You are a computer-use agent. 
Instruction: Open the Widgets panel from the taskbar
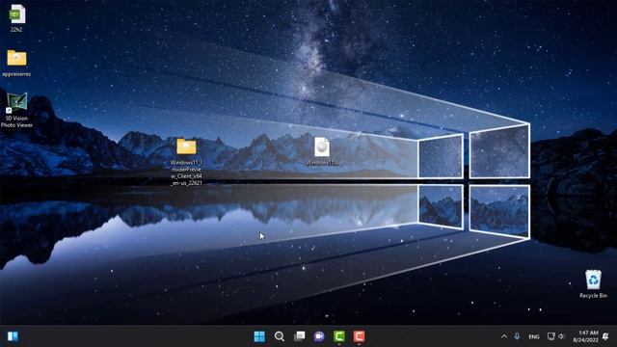tap(13, 336)
